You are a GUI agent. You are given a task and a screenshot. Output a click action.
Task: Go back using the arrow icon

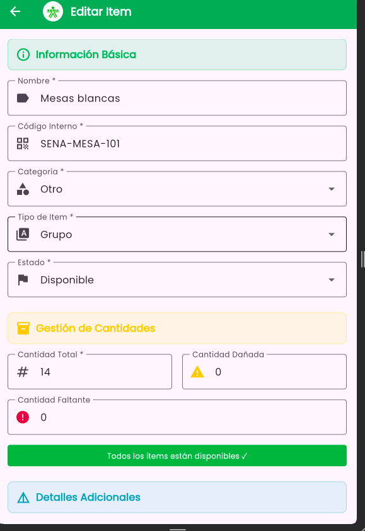[15, 11]
